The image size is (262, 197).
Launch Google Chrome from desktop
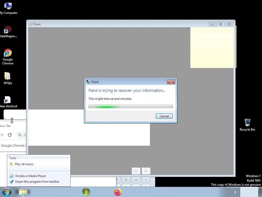8,57
